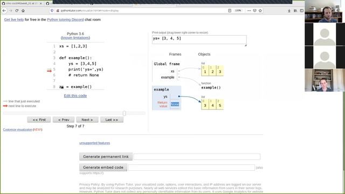Image resolution: width=345 pixels, height=194 pixels.
Task: Click the tracking protection shield icon
Action: tap(52, 11)
